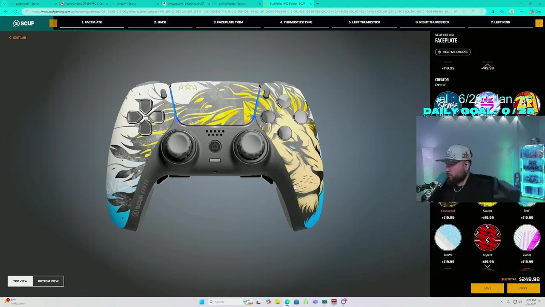
Task: Open the 2. Back step
Action: coord(160,22)
